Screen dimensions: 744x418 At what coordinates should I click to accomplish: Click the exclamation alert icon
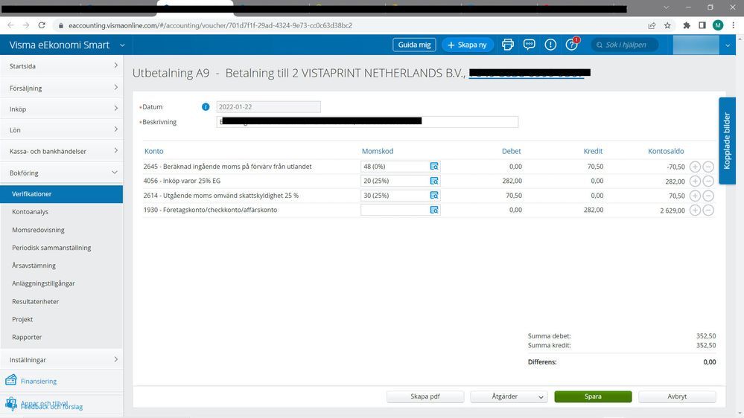coord(550,45)
